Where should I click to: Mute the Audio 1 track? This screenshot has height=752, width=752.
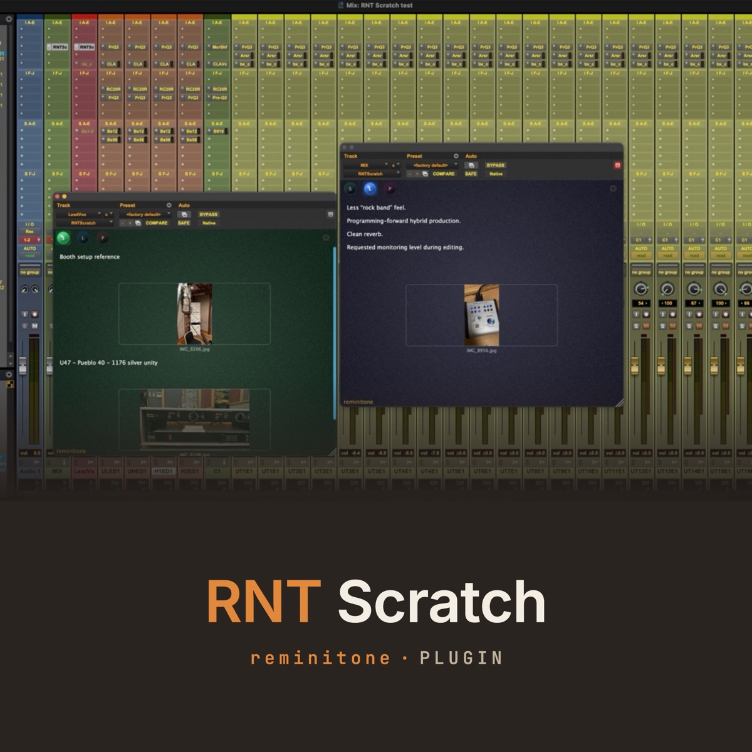[x=34, y=326]
